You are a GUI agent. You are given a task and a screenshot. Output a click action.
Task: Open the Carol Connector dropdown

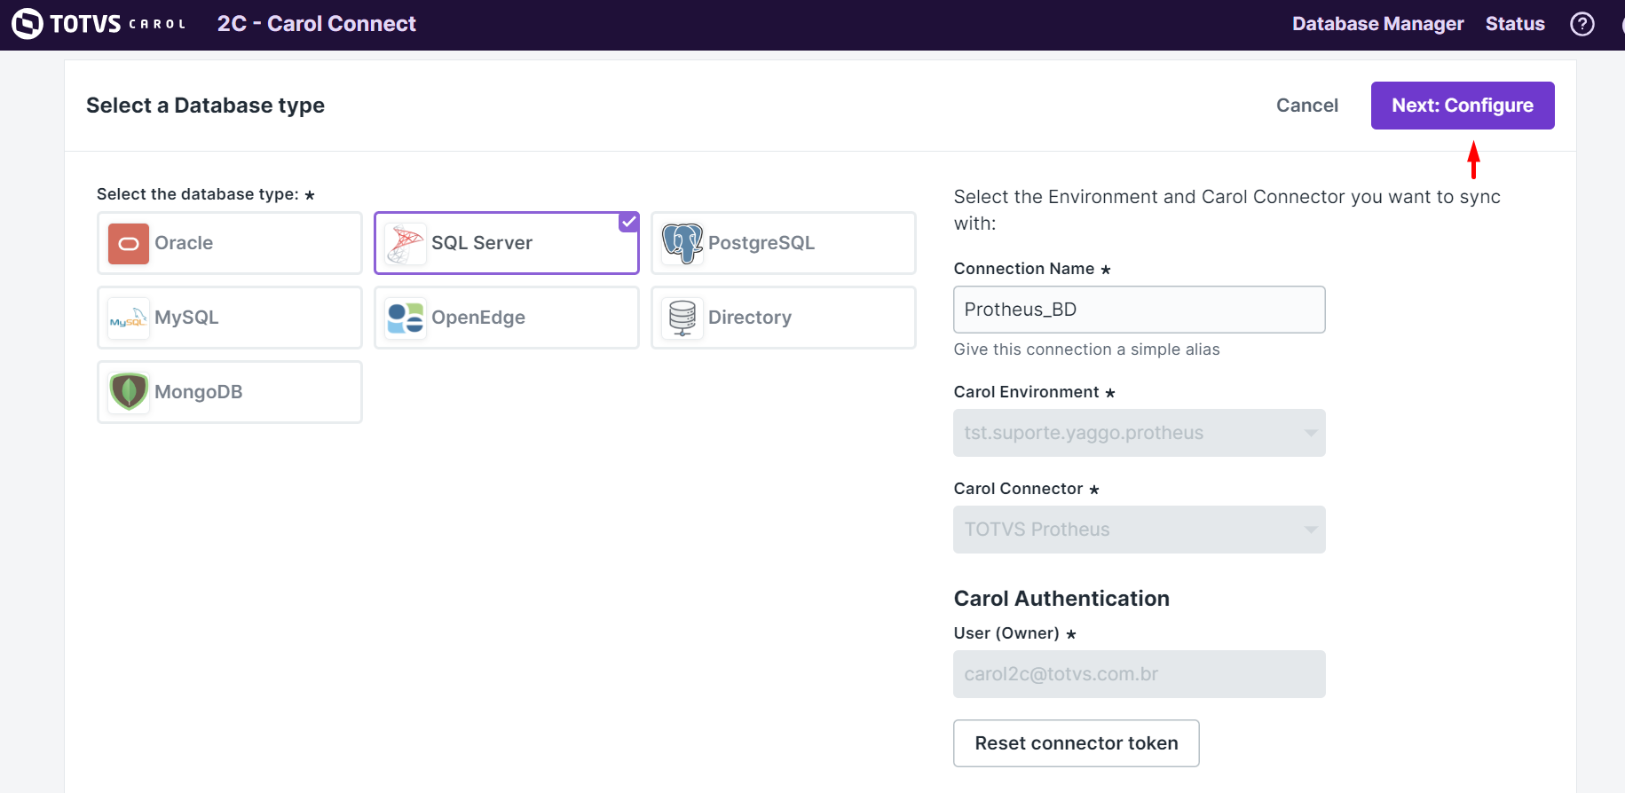(1140, 530)
